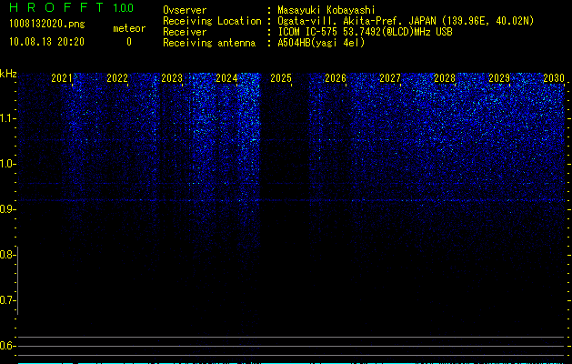
Task: Click the date text 10.08.13 20:20
Action: [x=46, y=42]
